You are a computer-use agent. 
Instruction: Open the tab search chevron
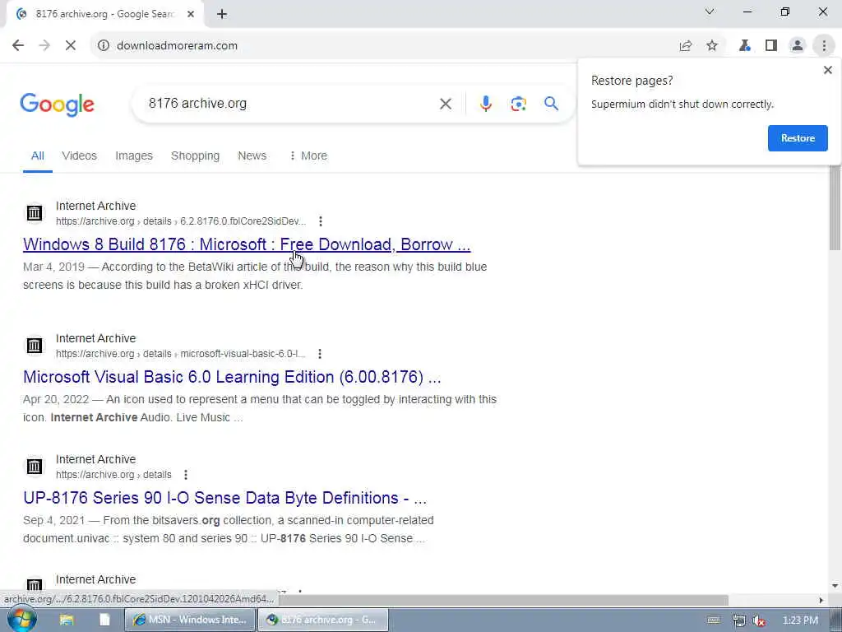click(x=710, y=12)
